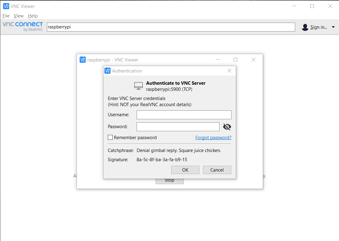
Task: Click the main VNC Viewer title bar icon
Action: [6, 6]
